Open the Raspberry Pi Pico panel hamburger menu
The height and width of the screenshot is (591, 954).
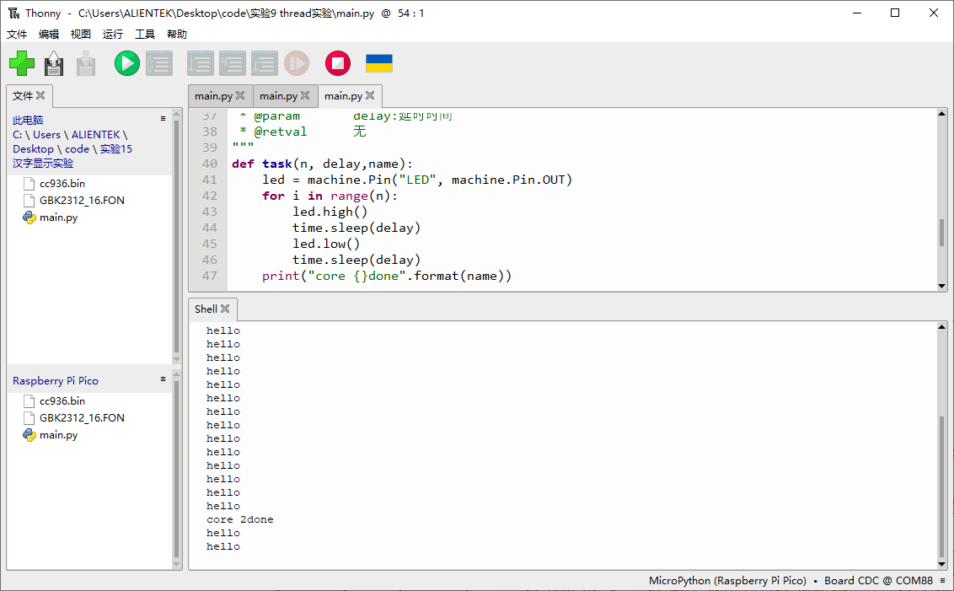[163, 379]
